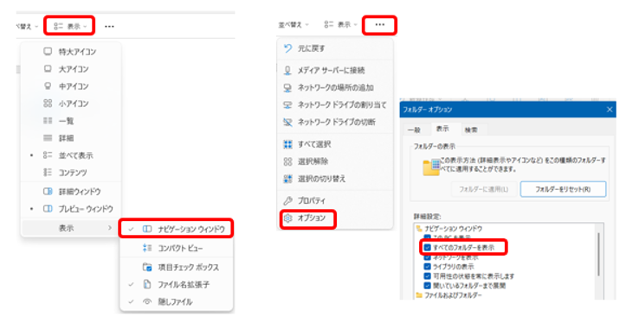626x316 pixels.
Task: Toggle 隠しファイル in the submenu
Action: 176,301
